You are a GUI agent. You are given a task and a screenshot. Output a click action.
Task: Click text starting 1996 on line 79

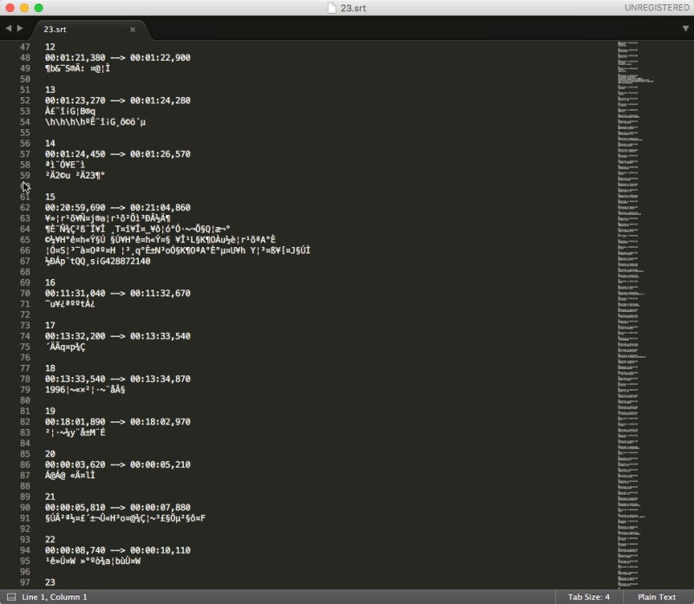[85, 390]
